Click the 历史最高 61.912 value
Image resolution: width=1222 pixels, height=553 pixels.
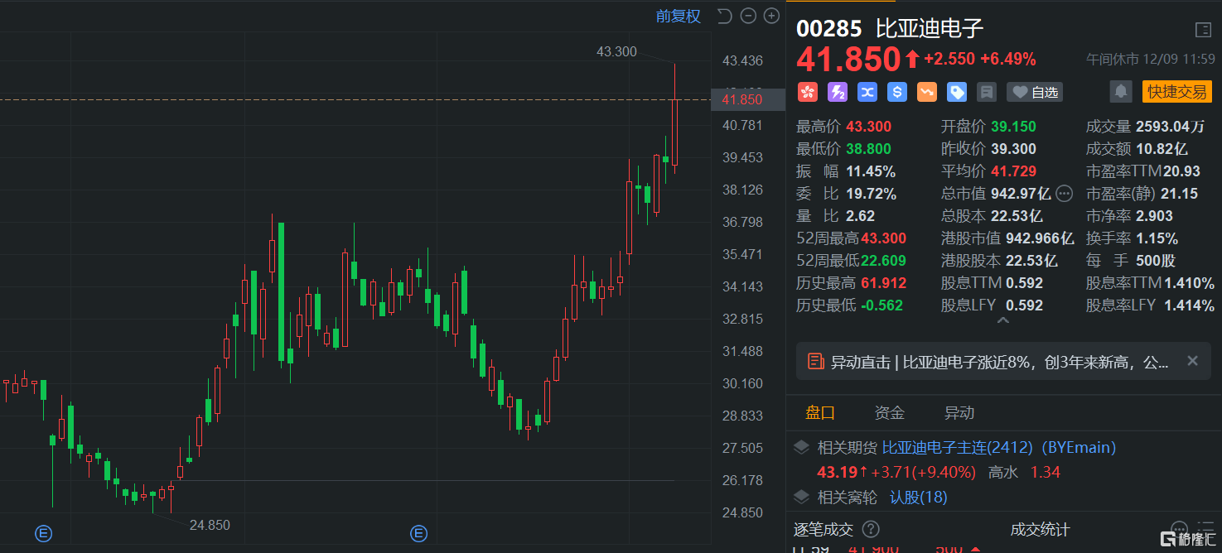[x=884, y=283]
